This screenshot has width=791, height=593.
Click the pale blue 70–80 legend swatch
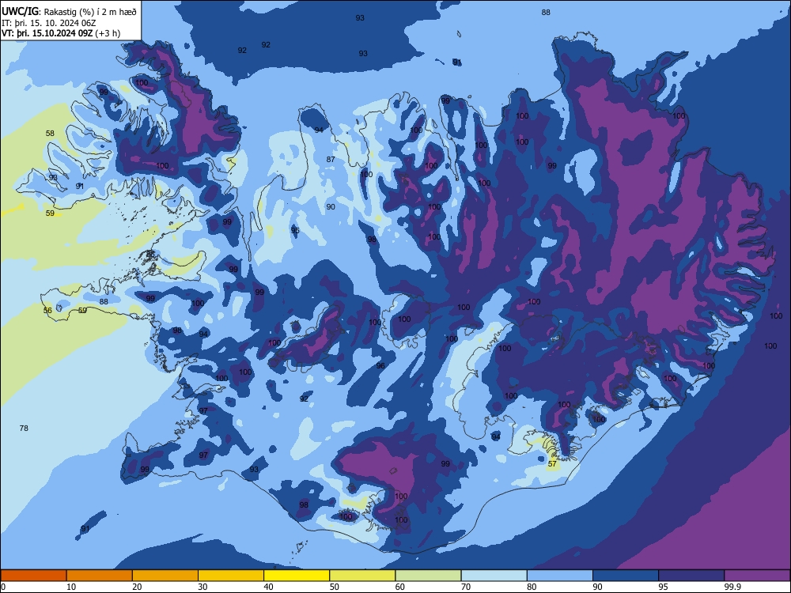[x=494, y=576]
